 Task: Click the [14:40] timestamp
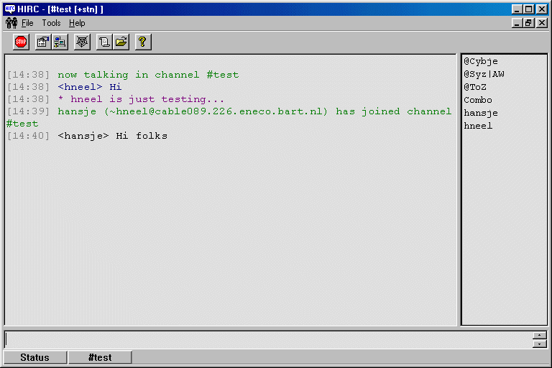point(29,136)
